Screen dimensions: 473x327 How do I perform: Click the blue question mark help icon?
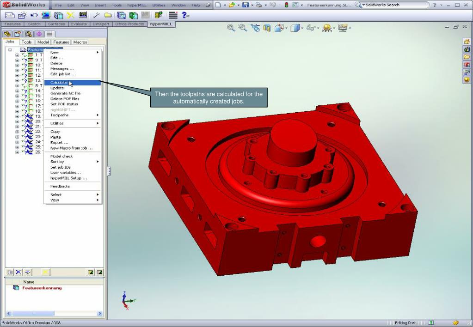[x=185, y=15]
